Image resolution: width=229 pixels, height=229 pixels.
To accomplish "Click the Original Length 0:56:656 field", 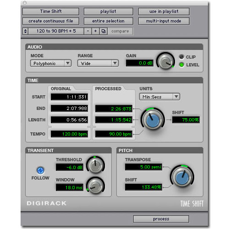I will pos(69,120).
